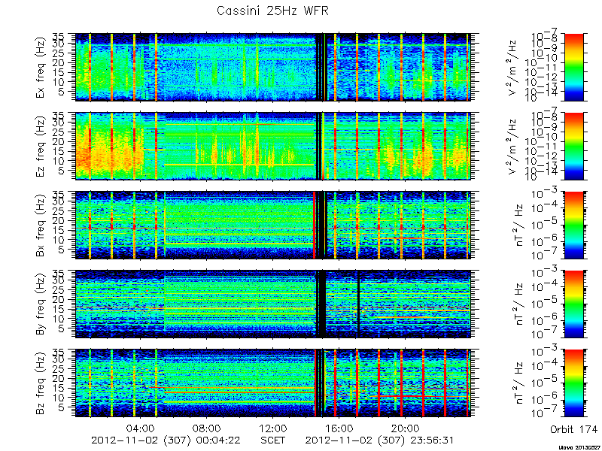This screenshot has width=602, height=451.
Task: Click the Bz spectrogram panel
Action: coord(272,383)
